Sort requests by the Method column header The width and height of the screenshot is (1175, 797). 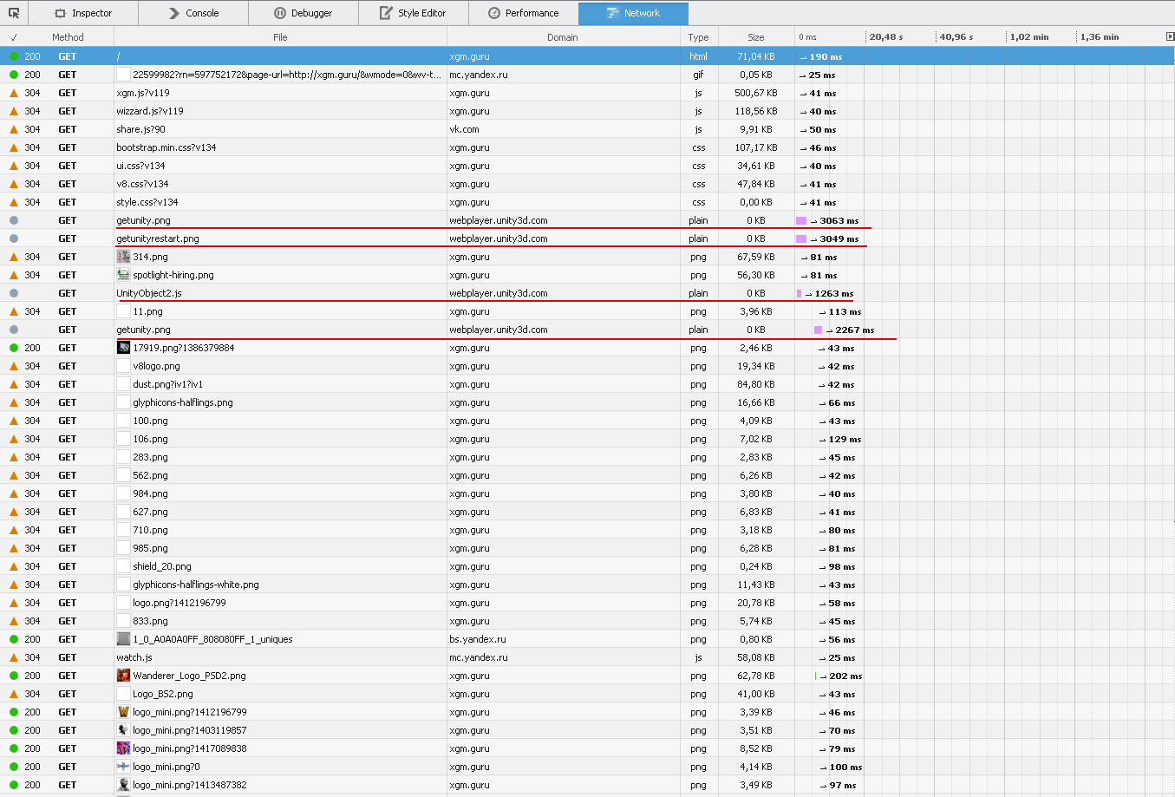[x=68, y=37]
